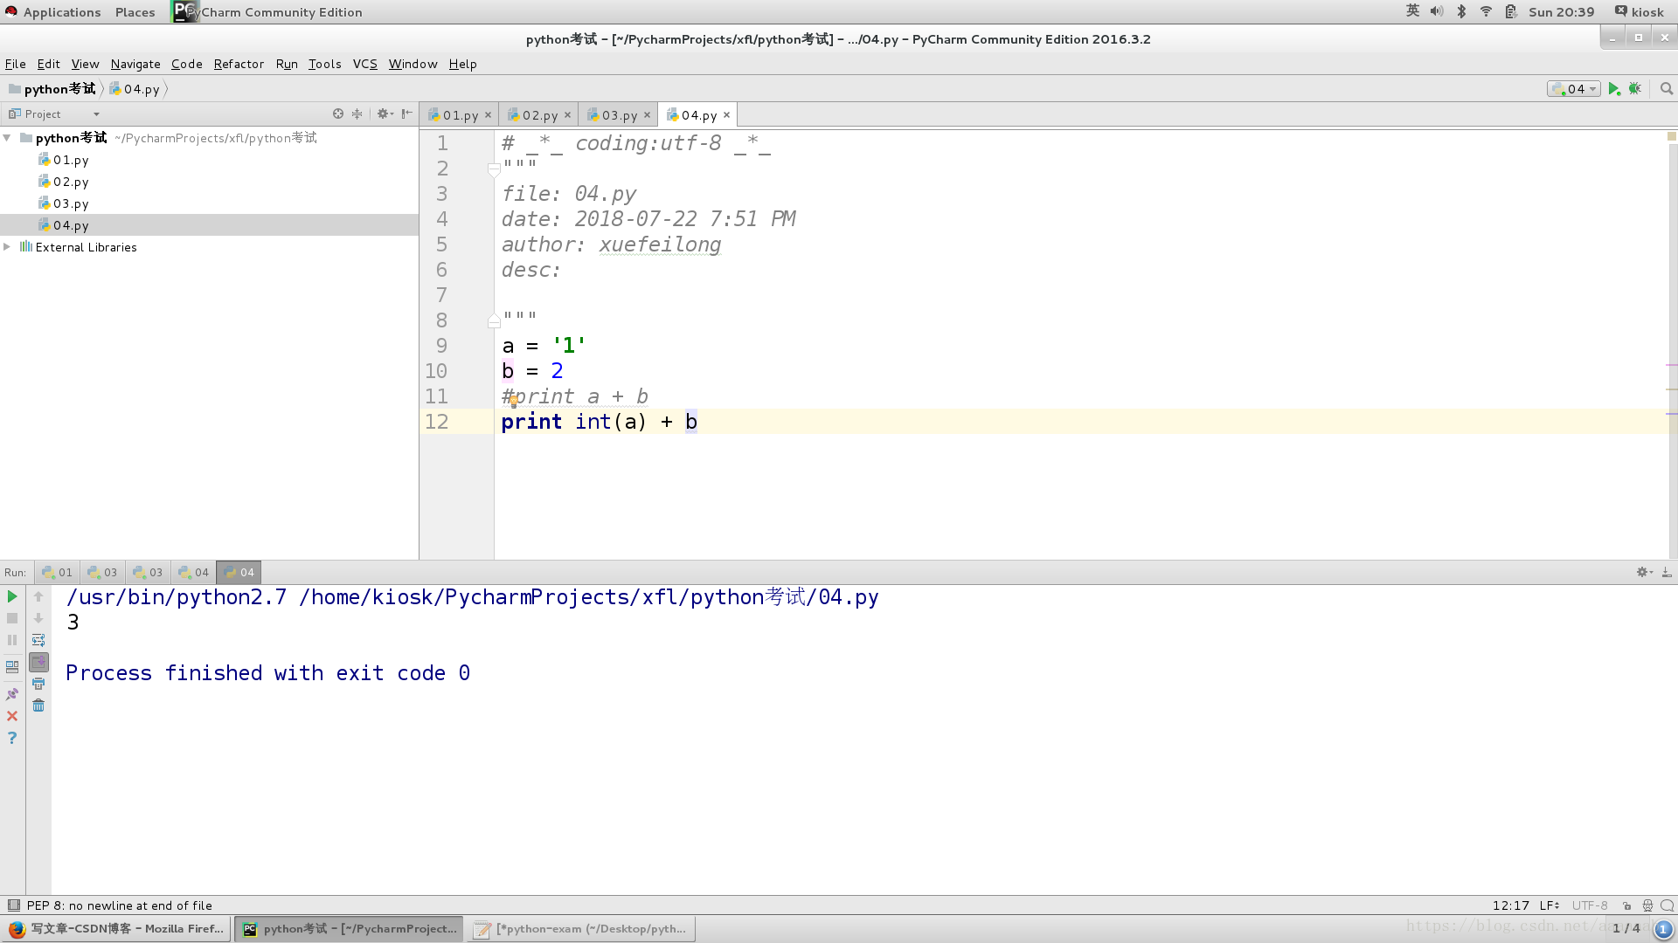Click the Scroll up arrow in Run panel
This screenshot has height=943, width=1678.
click(38, 595)
